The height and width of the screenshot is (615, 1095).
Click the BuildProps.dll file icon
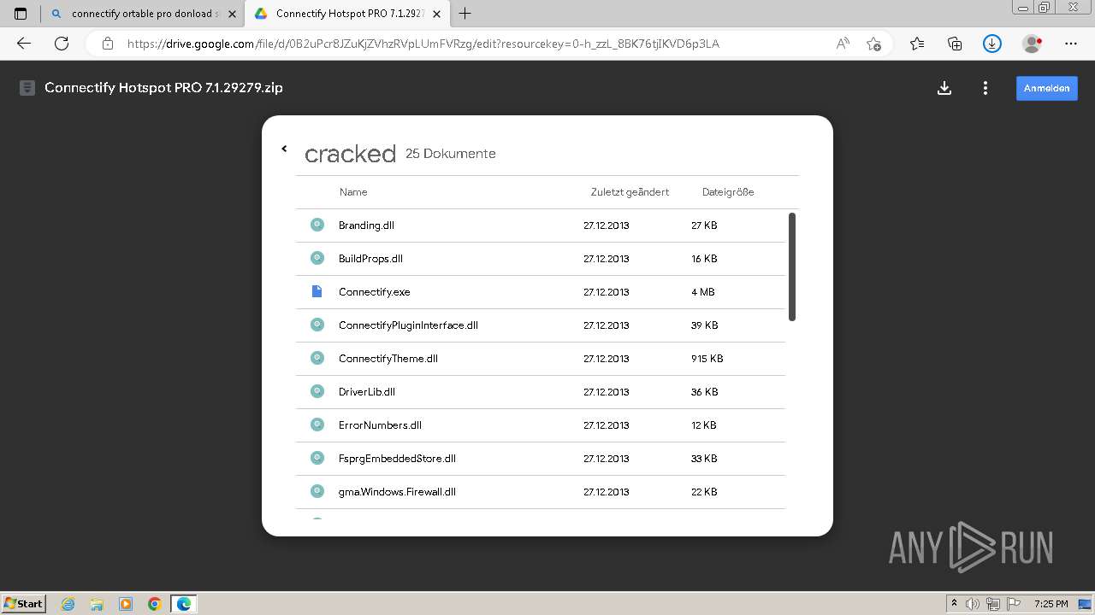tap(317, 258)
